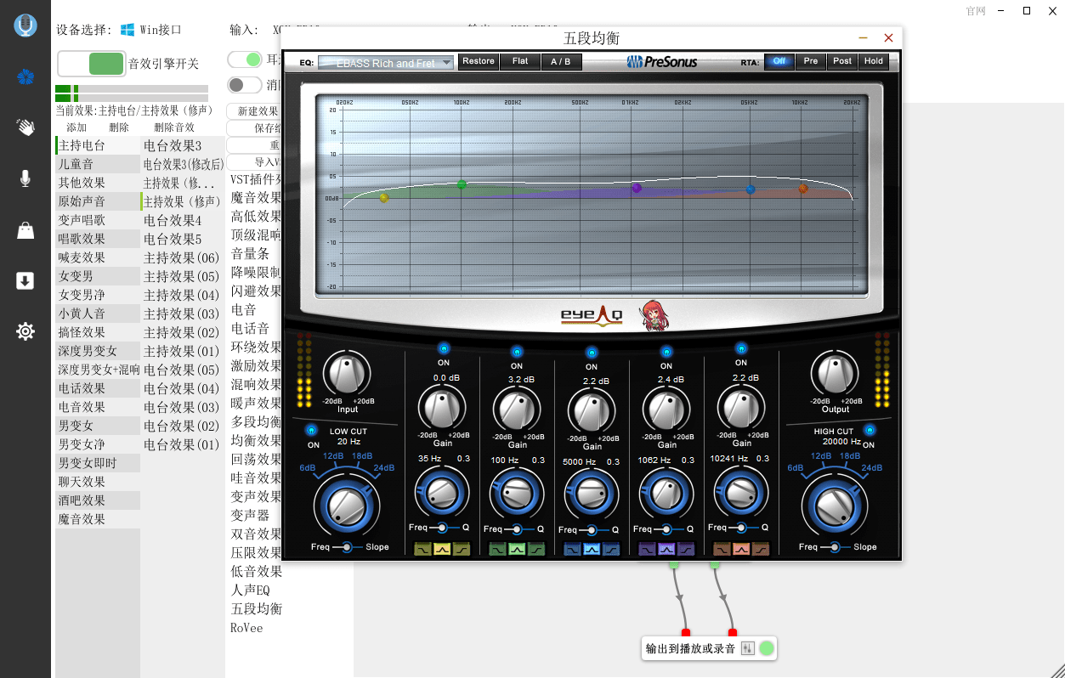Open the shopping bag store icon

pos(25,229)
